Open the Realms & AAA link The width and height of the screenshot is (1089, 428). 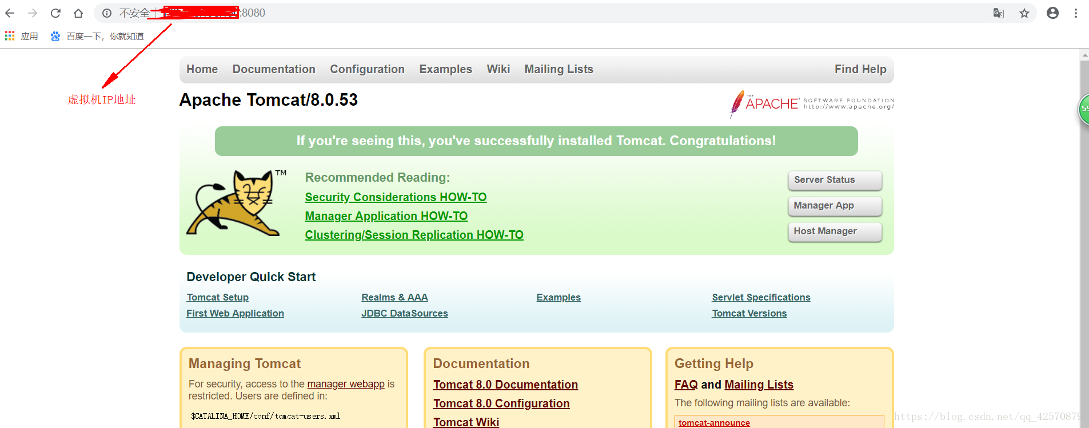(x=394, y=297)
